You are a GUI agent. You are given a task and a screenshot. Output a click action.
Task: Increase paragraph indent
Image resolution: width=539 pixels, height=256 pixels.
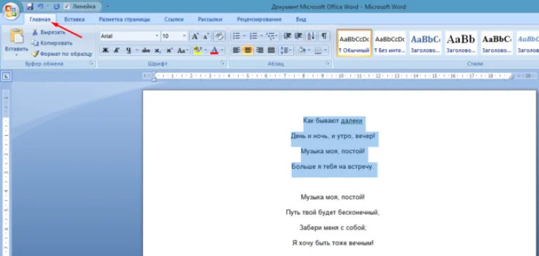(298, 36)
